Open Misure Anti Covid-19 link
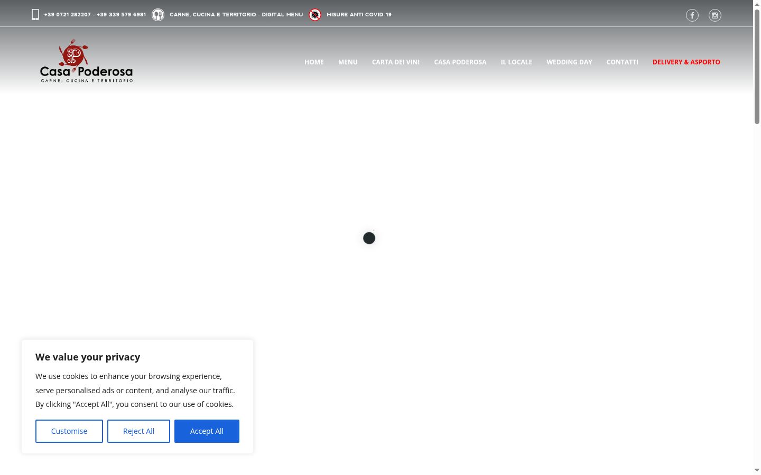Image resolution: width=761 pixels, height=475 pixels. tap(359, 15)
